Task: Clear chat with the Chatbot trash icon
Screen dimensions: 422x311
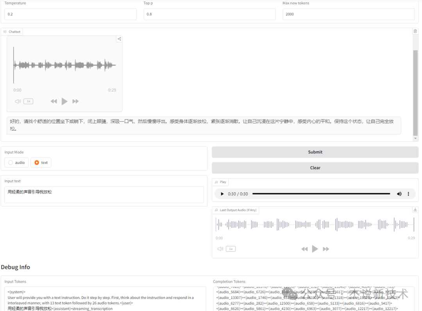Action: (x=415, y=31)
